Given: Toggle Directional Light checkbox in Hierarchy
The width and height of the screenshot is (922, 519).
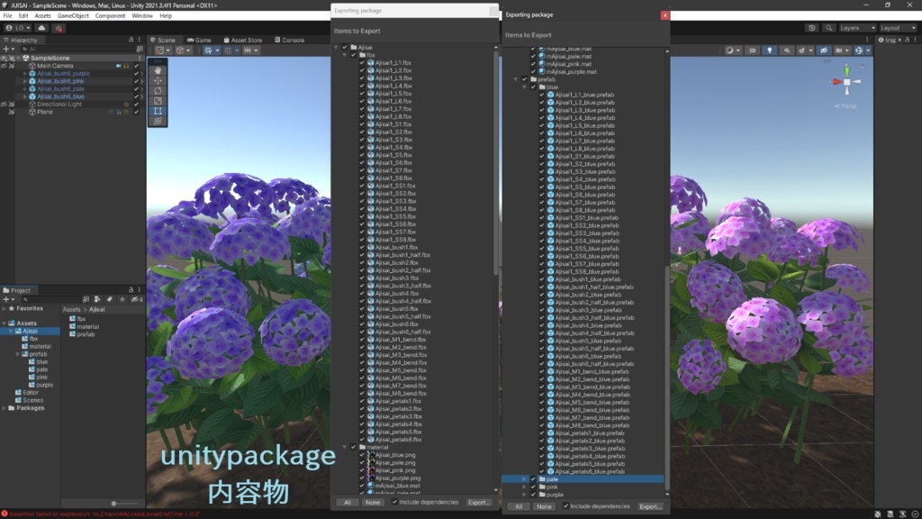Looking at the screenshot, I should pyautogui.click(x=137, y=105).
